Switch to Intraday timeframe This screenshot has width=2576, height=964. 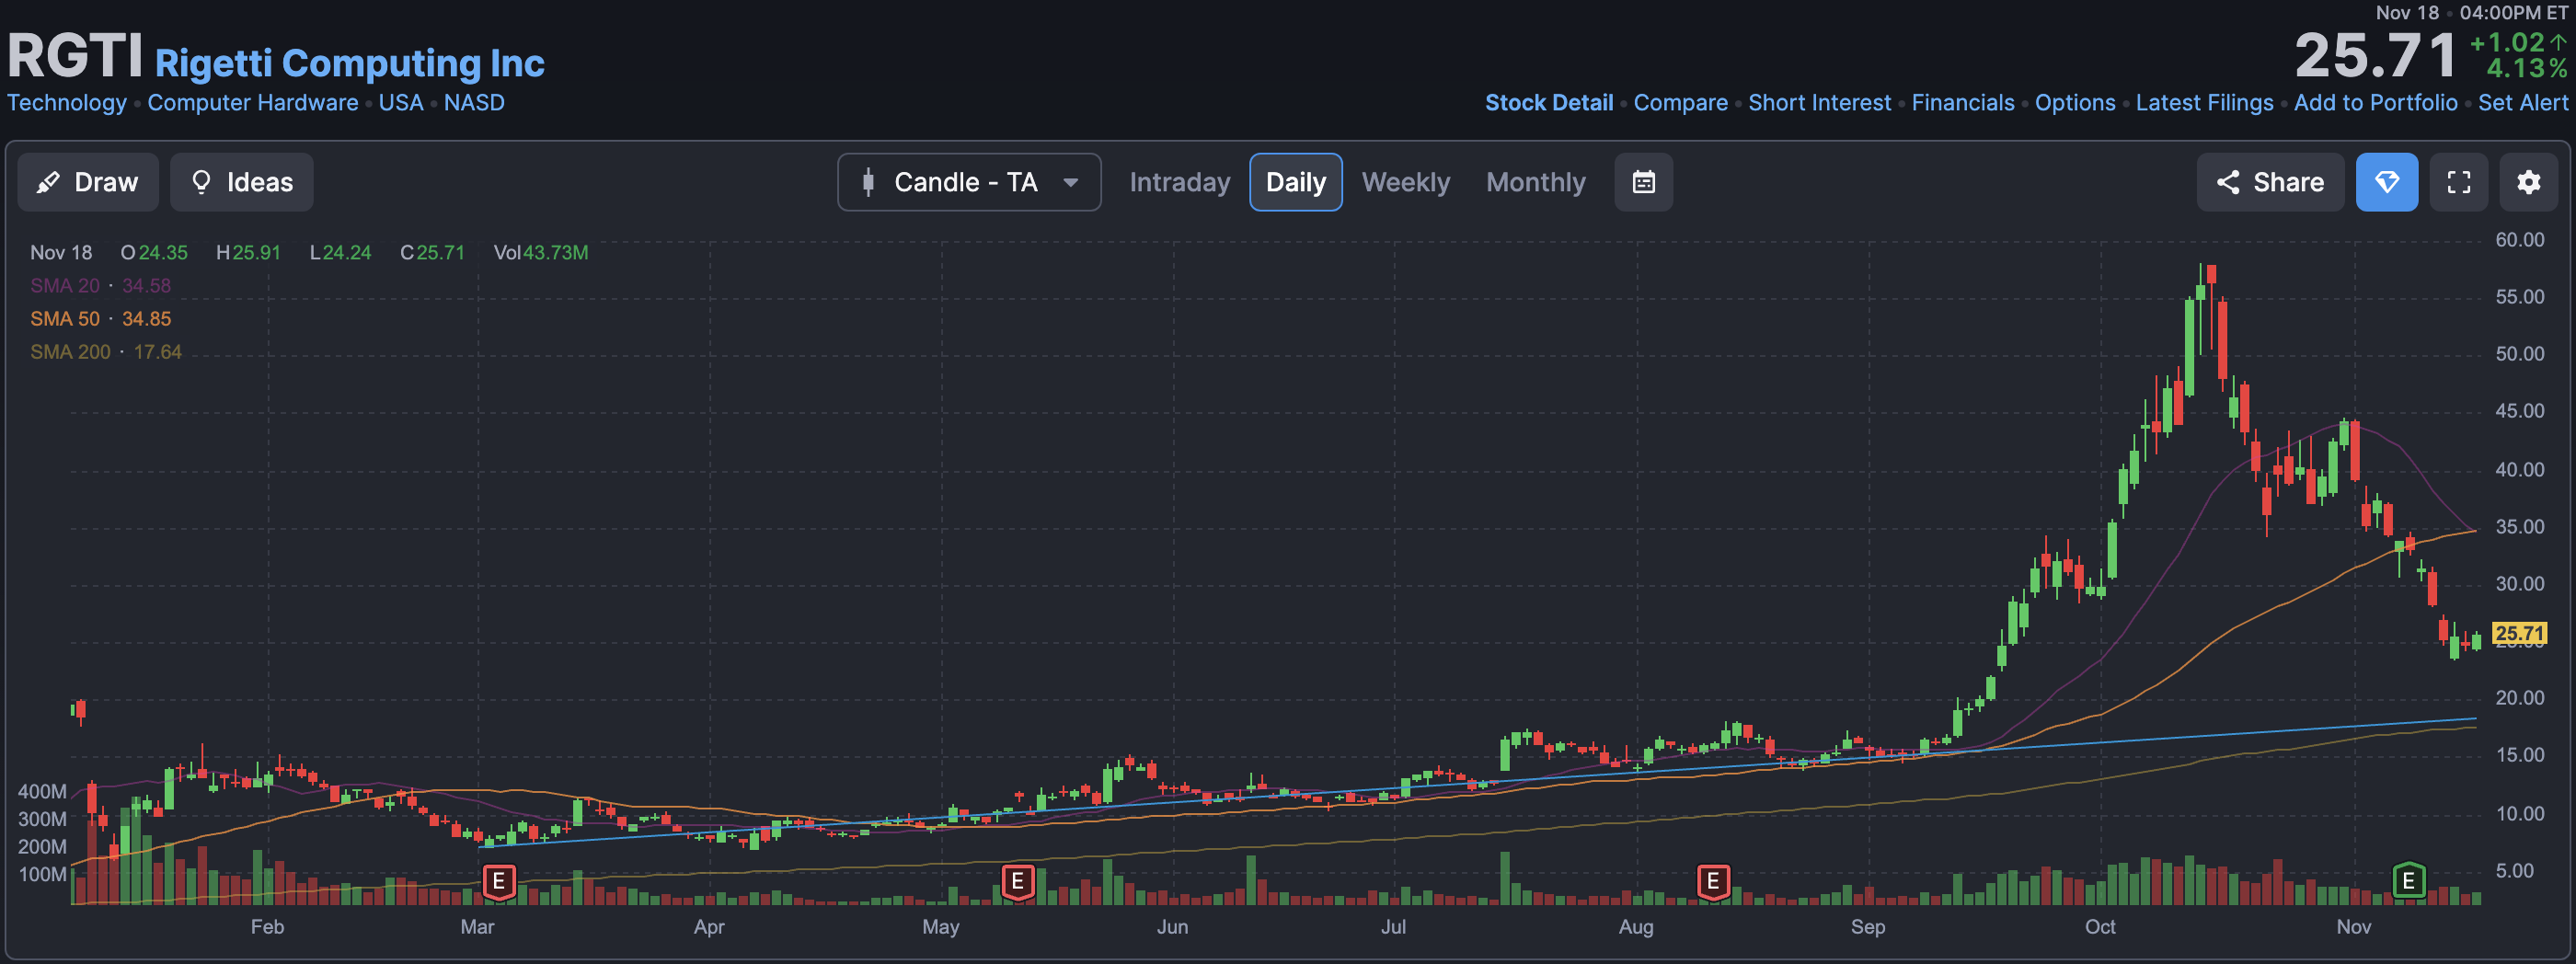(x=1180, y=182)
